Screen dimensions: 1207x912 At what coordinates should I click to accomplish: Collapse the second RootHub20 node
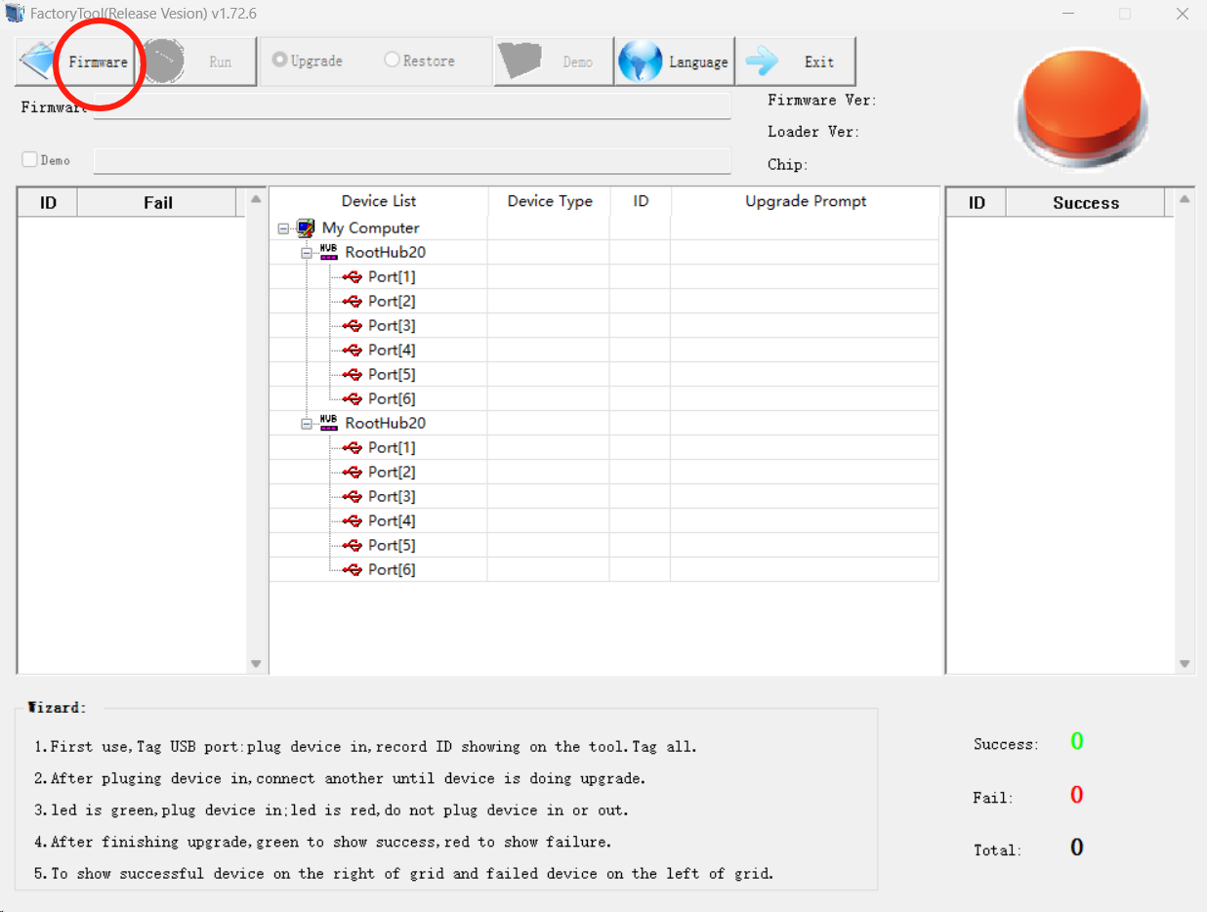307,424
